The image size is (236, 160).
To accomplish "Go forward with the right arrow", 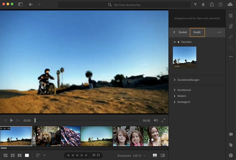I will [39, 4].
